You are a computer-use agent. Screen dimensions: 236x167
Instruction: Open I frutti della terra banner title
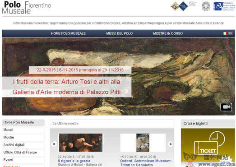66,87
